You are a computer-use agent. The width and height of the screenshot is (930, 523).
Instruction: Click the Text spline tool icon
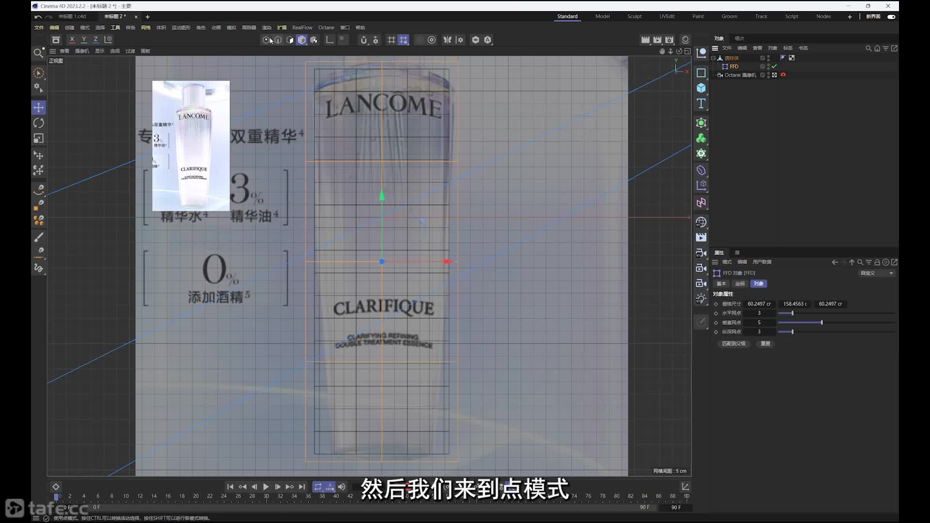[701, 104]
